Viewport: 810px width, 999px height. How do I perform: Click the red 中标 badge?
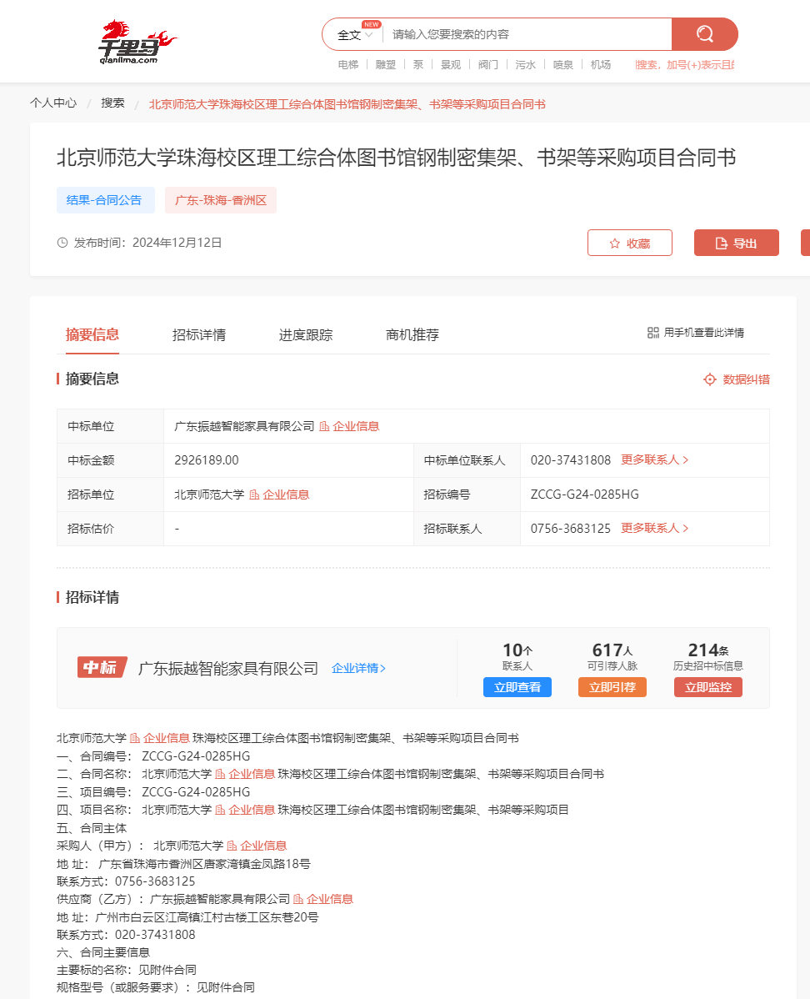tap(102, 667)
